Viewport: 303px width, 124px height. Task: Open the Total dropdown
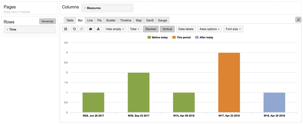[134, 29]
